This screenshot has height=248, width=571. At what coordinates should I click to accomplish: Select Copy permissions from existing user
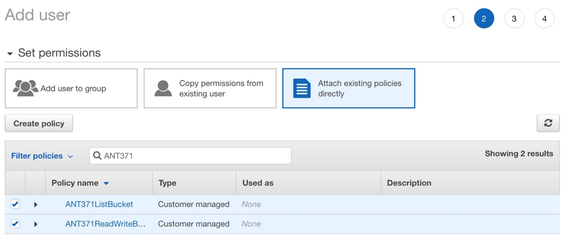[x=210, y=88]
